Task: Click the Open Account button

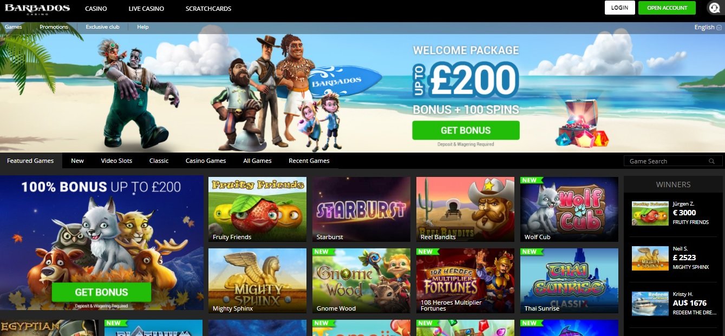Action: pos(667,8)
